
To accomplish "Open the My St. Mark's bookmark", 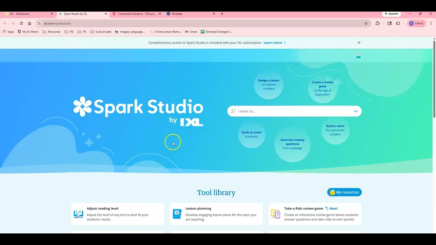I will [28, 32].
